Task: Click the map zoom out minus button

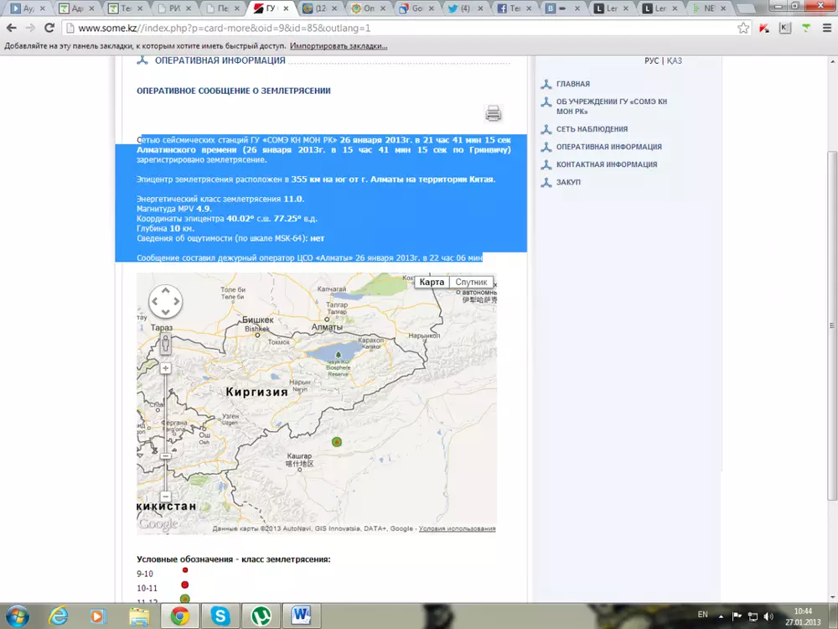Action: click(166, 496)
